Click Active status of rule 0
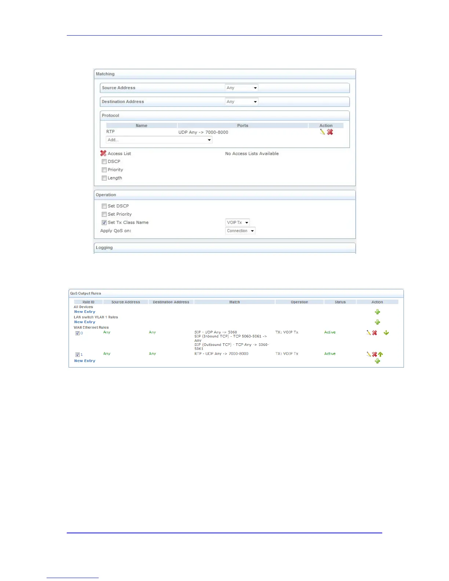 pyautogui.click(x=330, y=332)
